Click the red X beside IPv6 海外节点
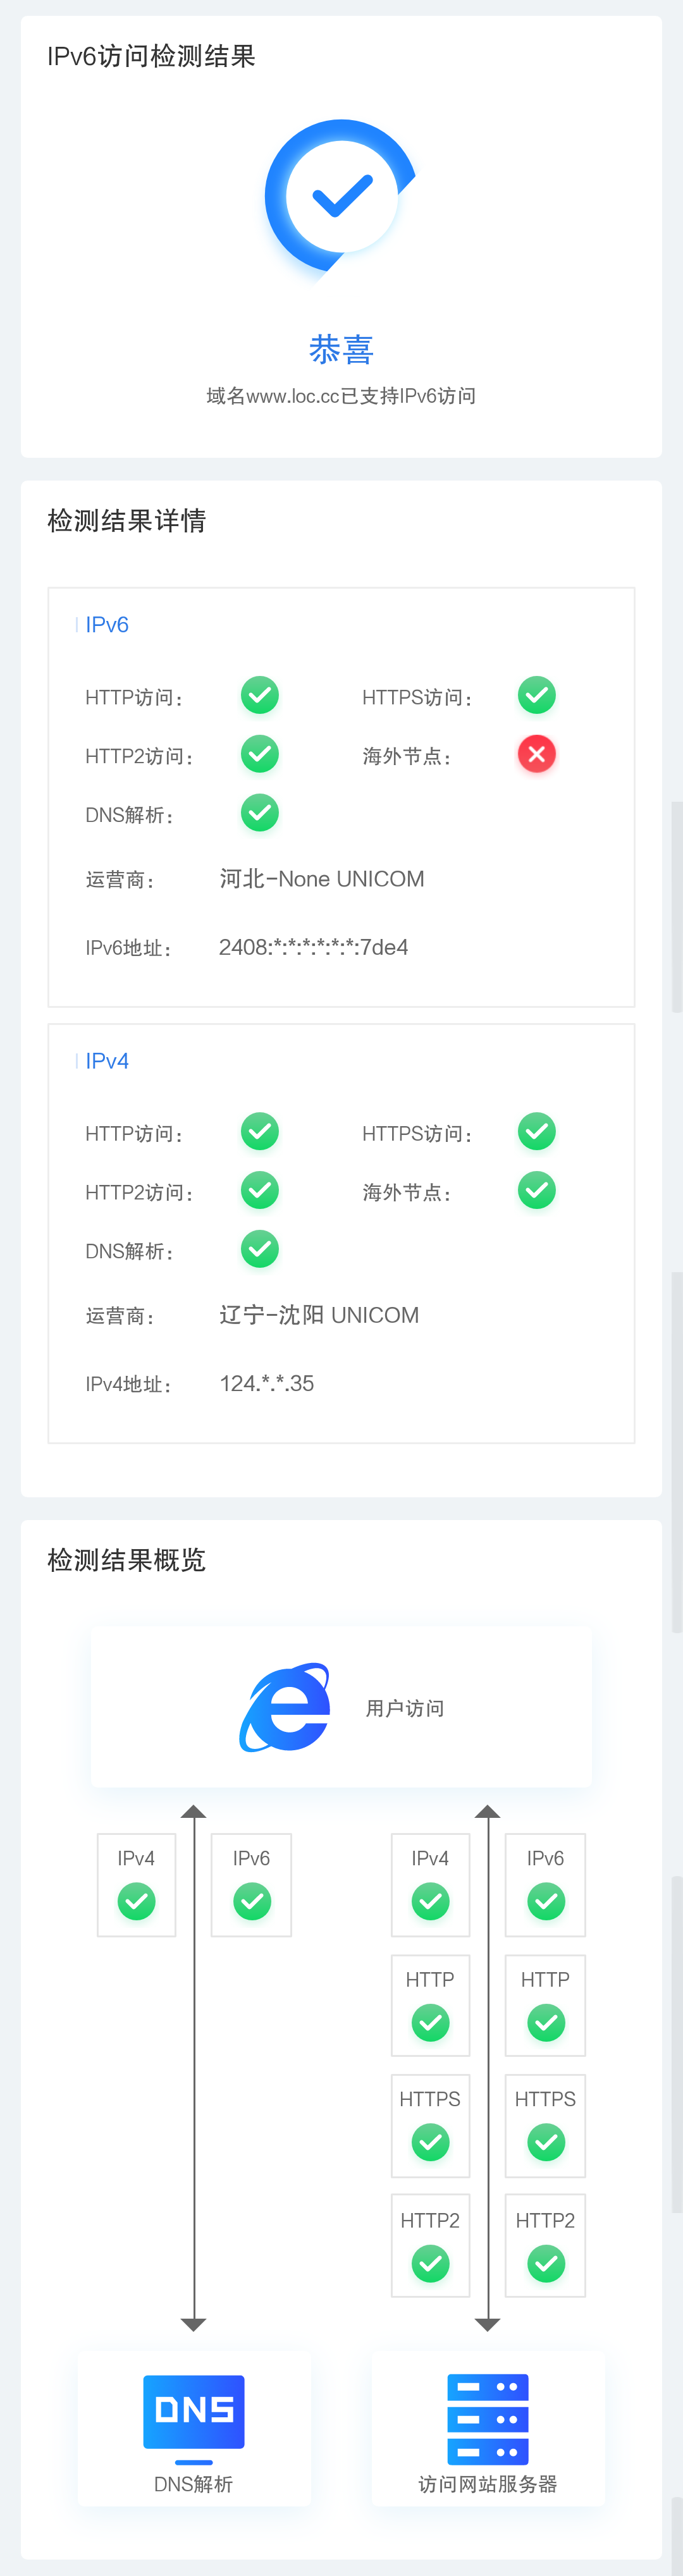 [x=536, y=754]
